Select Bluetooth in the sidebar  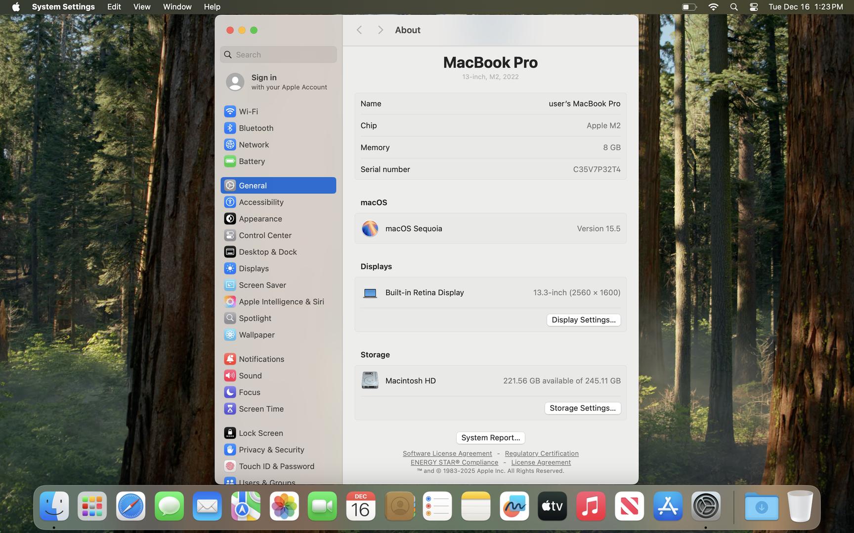(x=256, y=128)
